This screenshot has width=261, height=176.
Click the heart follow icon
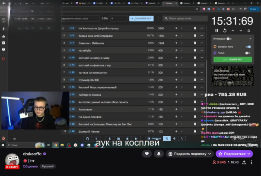pos(148,154)
